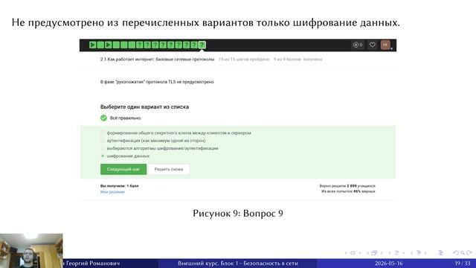
Task: Open the eighth question-mark quiz step
Action: pos(194,45)
